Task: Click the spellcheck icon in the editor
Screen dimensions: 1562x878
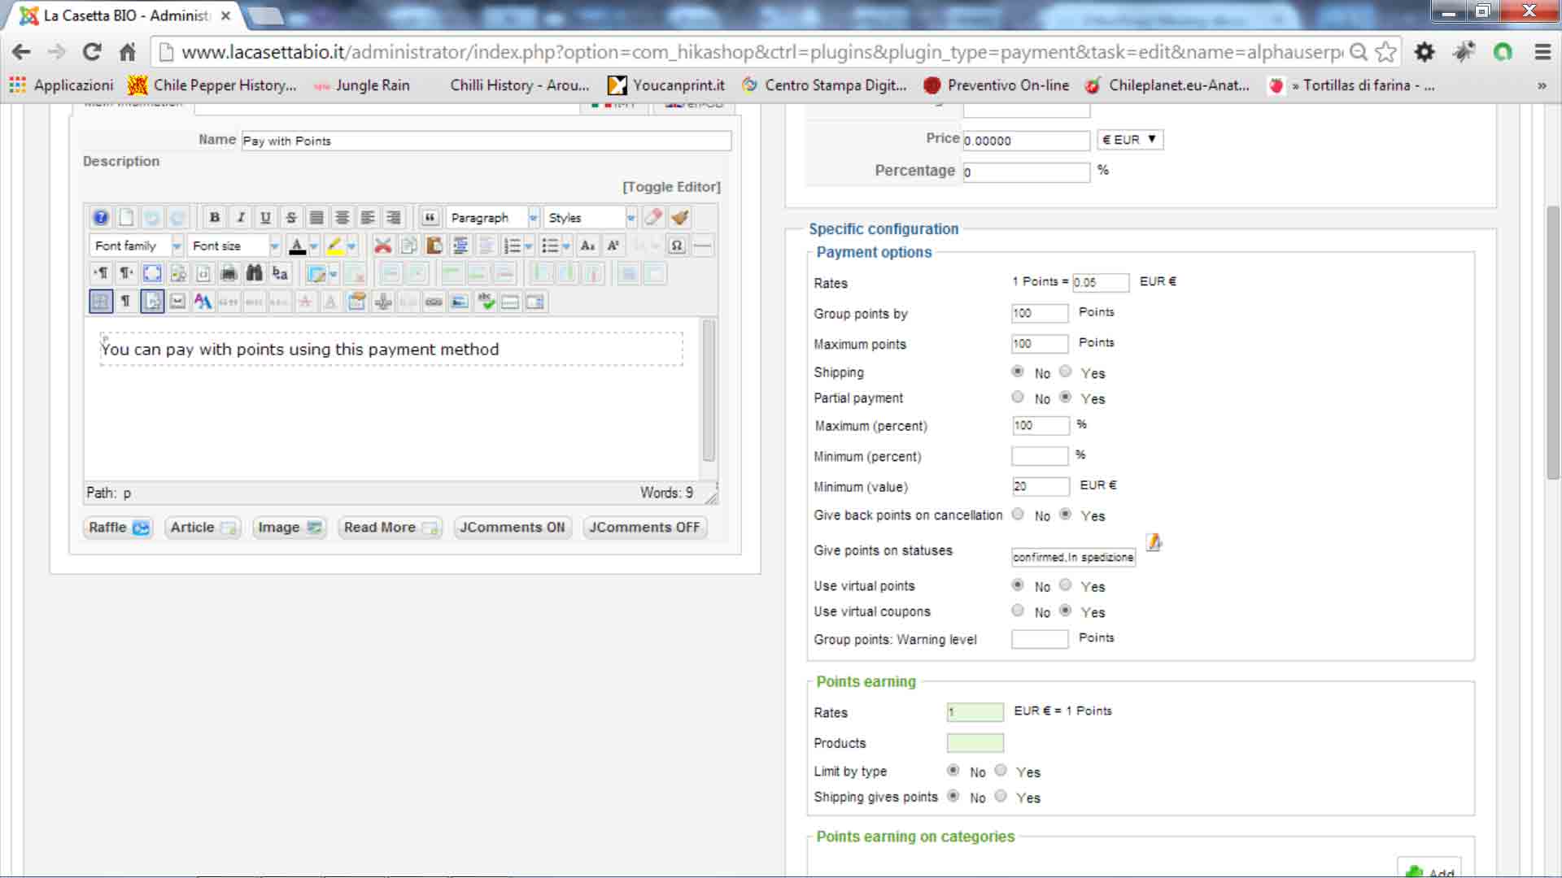Action: (x=486, y=302)
